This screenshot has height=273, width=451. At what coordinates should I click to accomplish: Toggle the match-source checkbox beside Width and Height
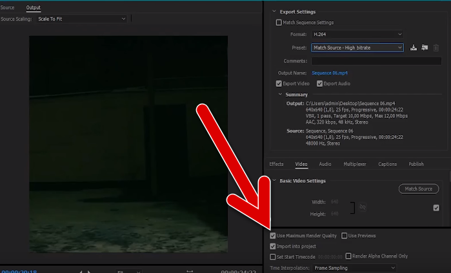tap(436, 207)
